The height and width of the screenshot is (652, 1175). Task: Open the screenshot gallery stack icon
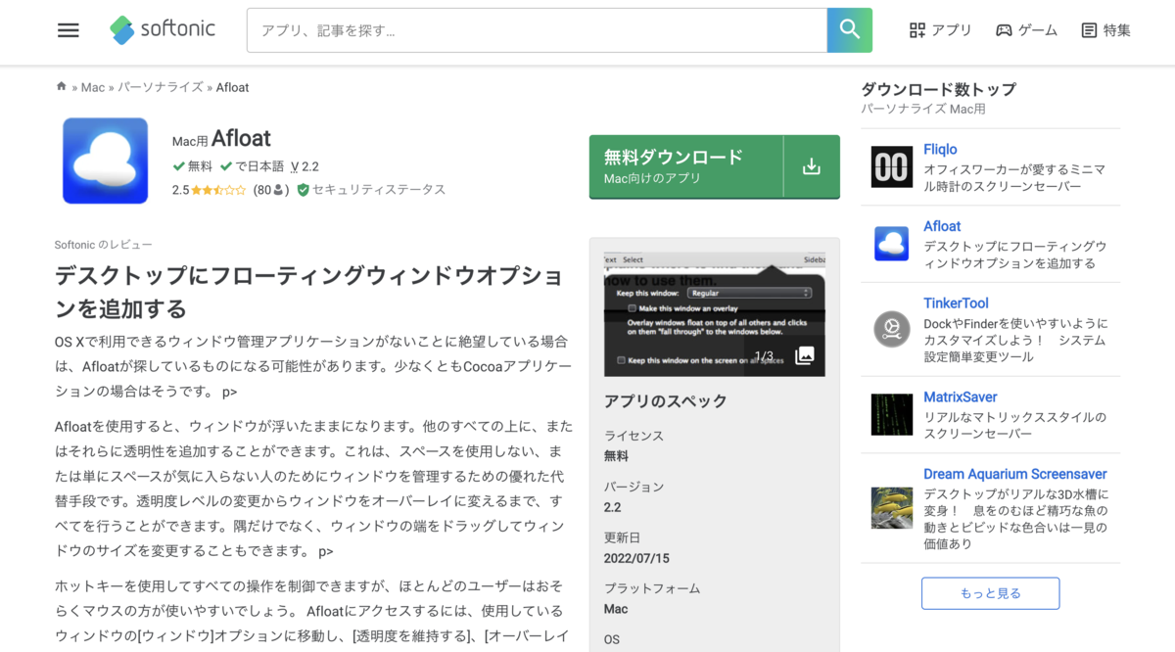805,355
